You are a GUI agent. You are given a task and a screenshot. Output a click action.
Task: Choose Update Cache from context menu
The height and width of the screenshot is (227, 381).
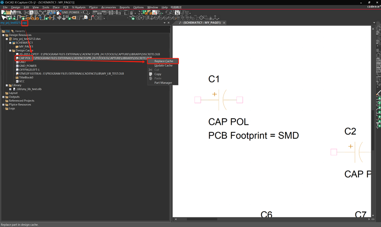(x=163, y=66)
